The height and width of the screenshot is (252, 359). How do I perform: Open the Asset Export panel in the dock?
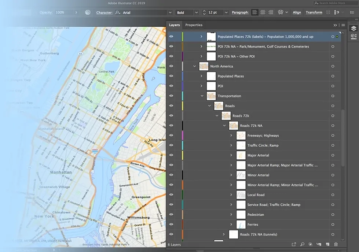click(x=353, y=36)
